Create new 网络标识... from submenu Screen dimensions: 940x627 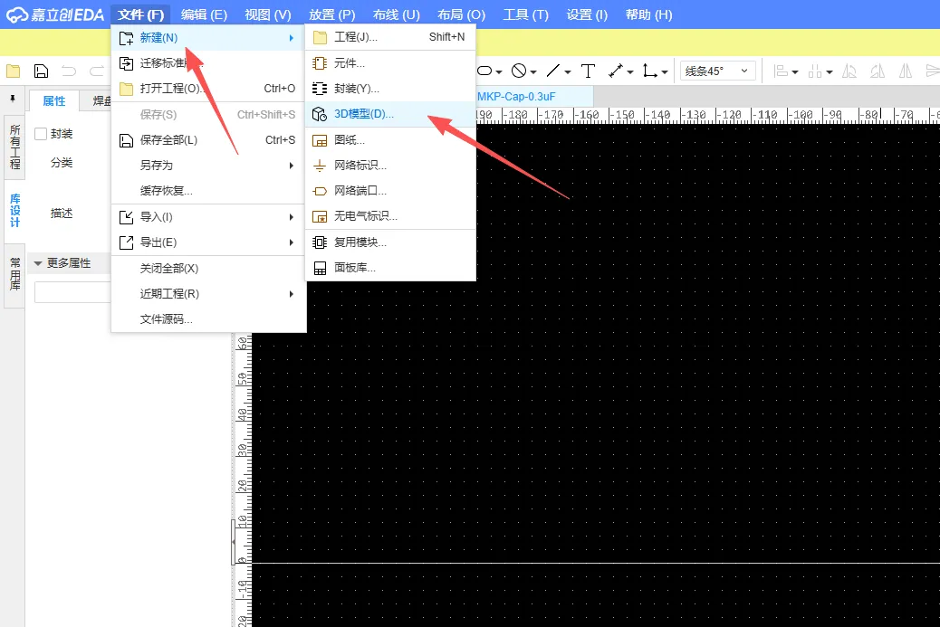coord(390,166)
